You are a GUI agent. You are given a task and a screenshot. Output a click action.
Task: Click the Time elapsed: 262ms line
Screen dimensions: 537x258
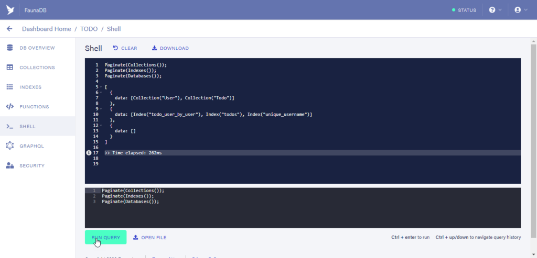point(133,153)
